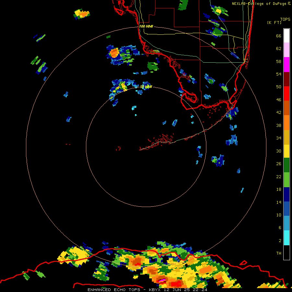Click the medium blue legend swatch

[286, 209]
